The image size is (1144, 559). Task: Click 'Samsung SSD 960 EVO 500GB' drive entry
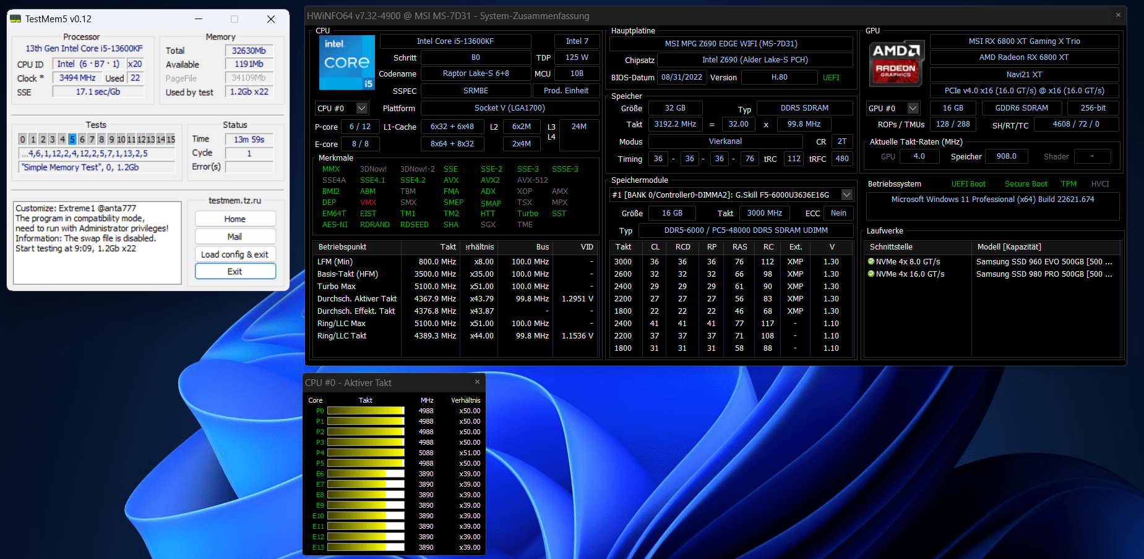click(1044, 262)
